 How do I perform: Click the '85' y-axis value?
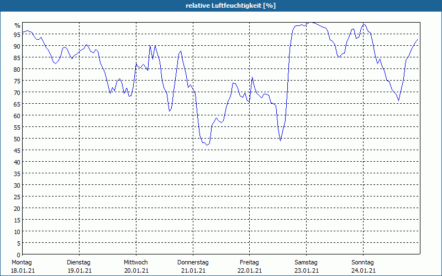pos(17,58)
